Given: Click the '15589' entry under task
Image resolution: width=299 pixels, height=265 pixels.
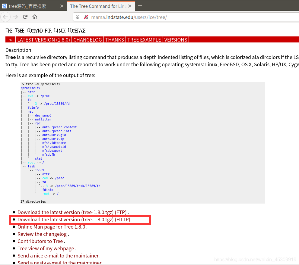Looking at the screenshot, I should (40, 170).
